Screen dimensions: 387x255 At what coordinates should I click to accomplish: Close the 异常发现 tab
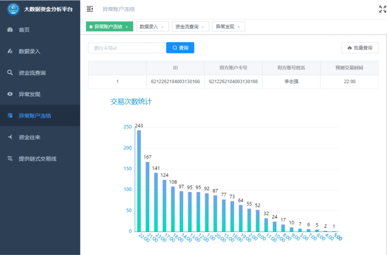[x=239, y=27]
